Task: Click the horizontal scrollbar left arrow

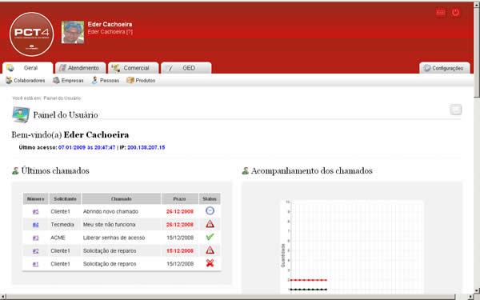Action: pyautogui.click(x=3, y=297)
